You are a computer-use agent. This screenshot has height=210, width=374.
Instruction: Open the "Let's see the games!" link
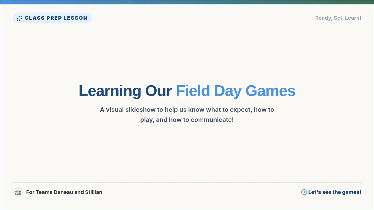click(x=331, y=192)
